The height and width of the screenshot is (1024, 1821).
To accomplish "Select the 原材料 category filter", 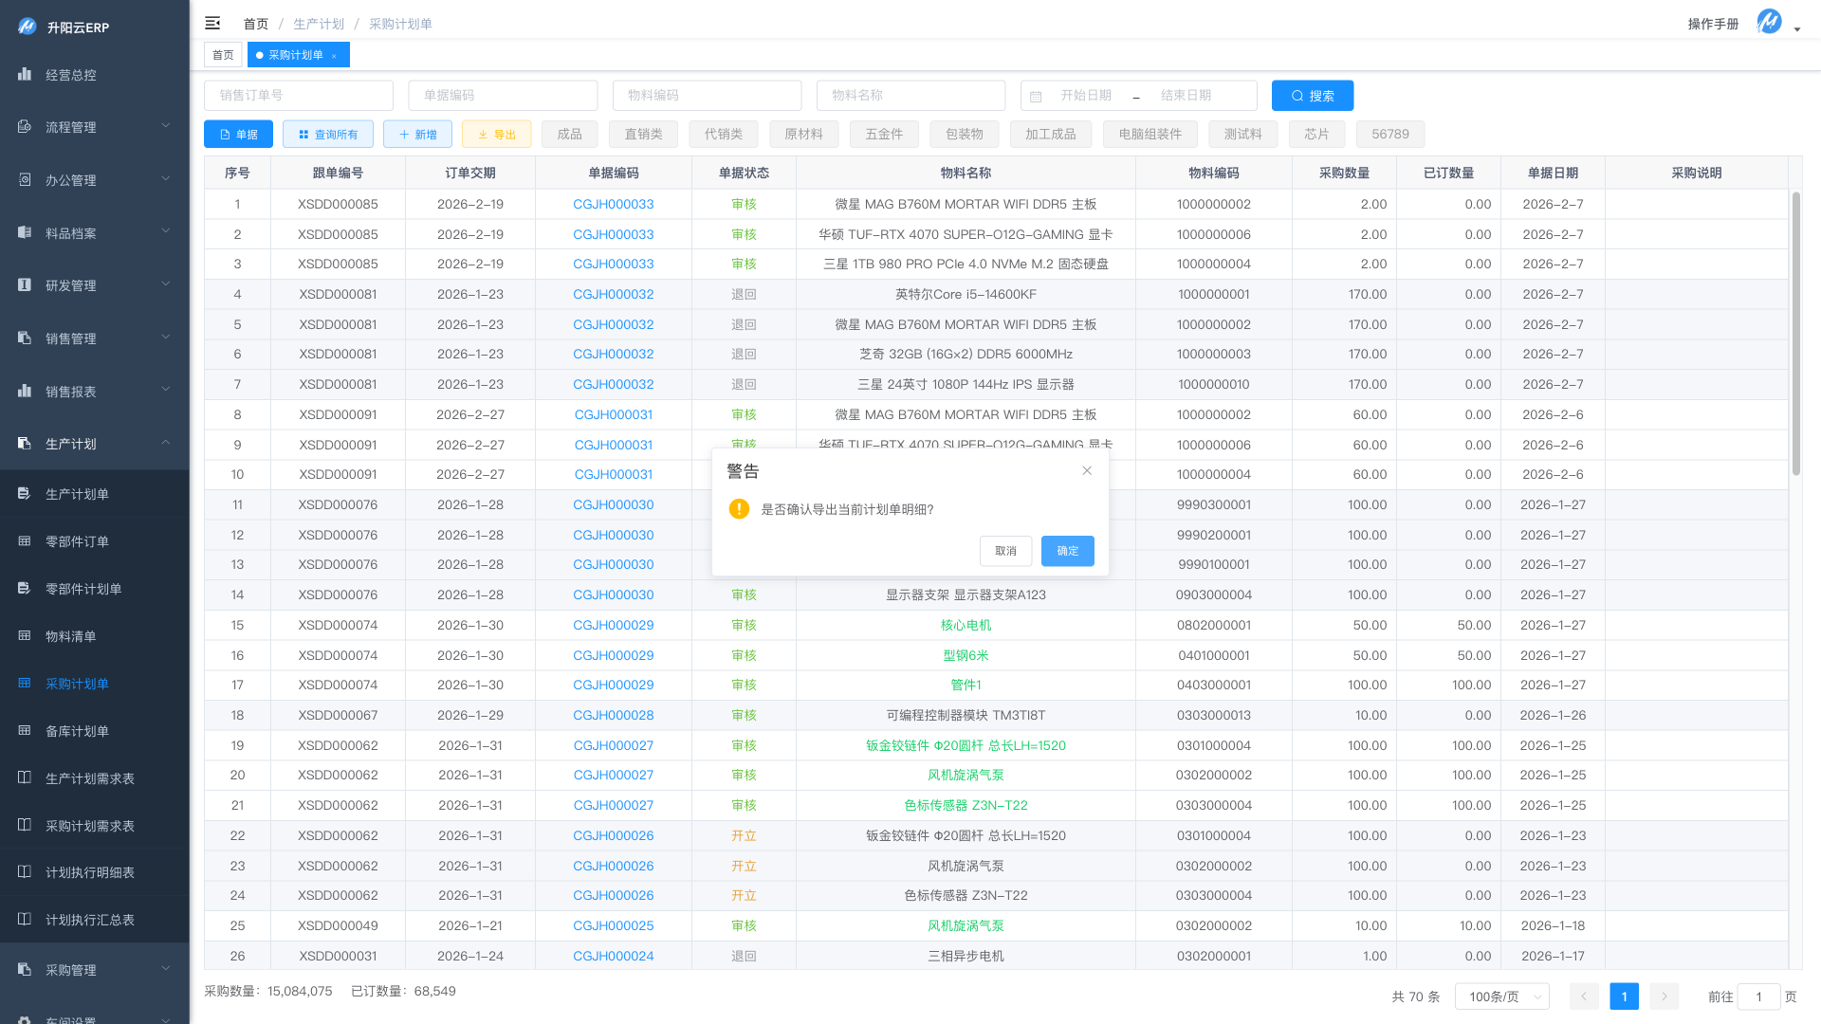I will [803, 135].
